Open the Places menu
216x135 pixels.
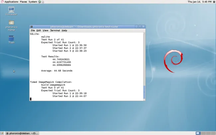tap(24, 2)
